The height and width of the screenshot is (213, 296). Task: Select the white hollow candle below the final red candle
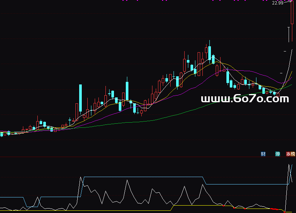click(289, 34)
